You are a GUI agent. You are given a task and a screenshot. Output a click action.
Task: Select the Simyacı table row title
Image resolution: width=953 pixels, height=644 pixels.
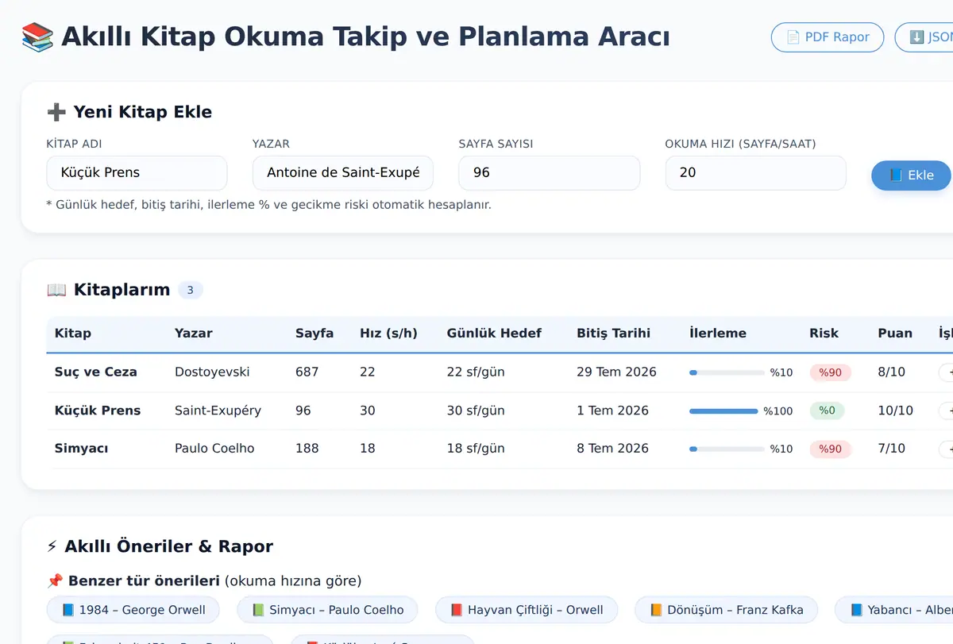pyautogui.click(x=82, y=449)
